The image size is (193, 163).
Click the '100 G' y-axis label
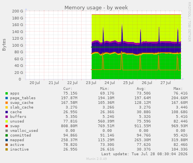pos(17,45)
